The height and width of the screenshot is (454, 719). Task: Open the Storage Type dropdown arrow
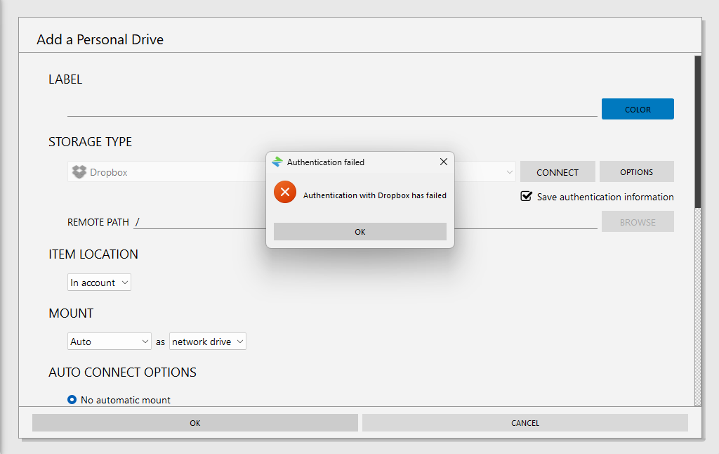click(x=509, y=172)
